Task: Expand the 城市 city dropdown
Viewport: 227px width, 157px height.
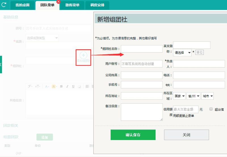Action: coord(207,96)
